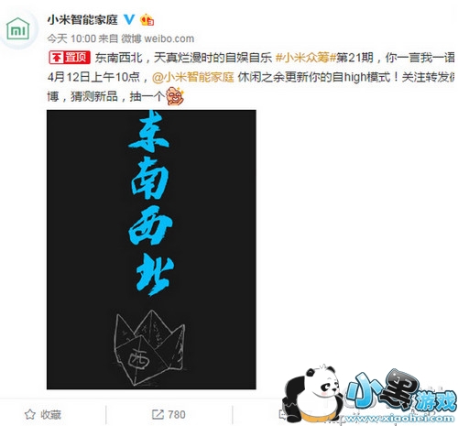Click the repost share icon

pos(158,414)
